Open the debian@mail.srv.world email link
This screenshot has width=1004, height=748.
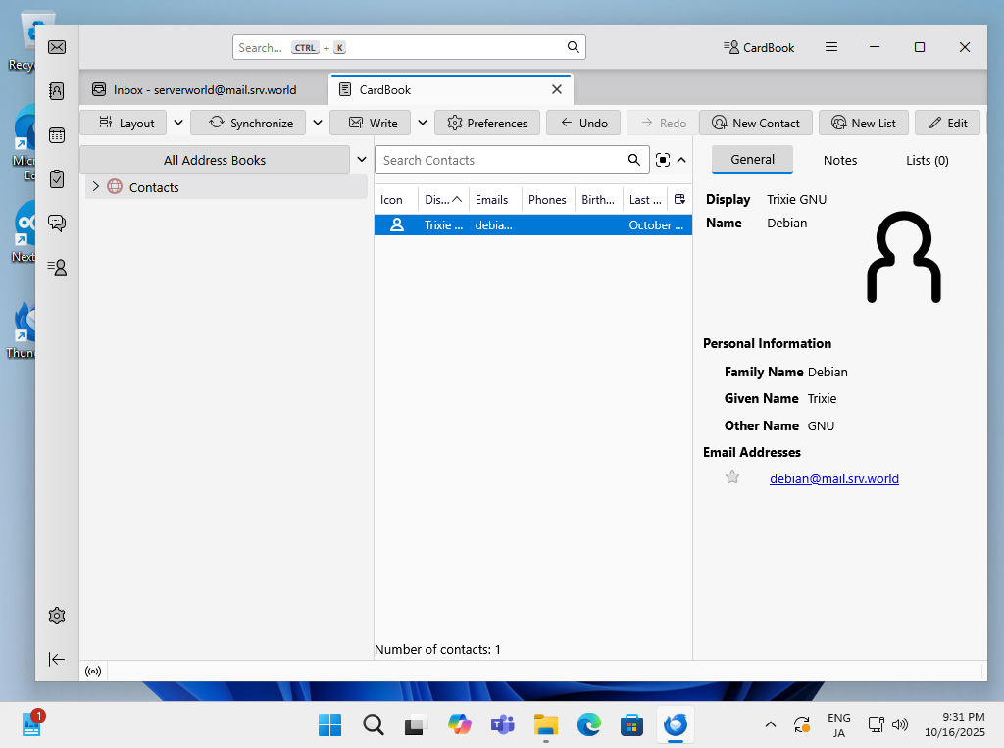click(x=833, y=478)
